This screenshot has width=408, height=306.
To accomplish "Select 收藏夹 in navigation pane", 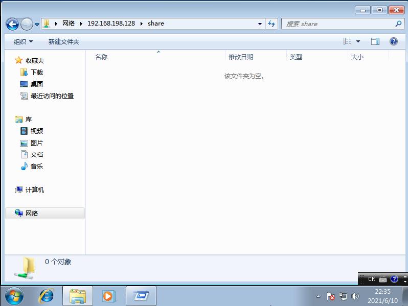I will [35, 61].
